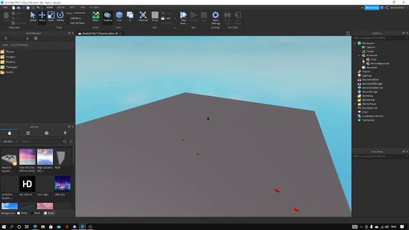Click the Explorer filter field

[x=380, y=38]
